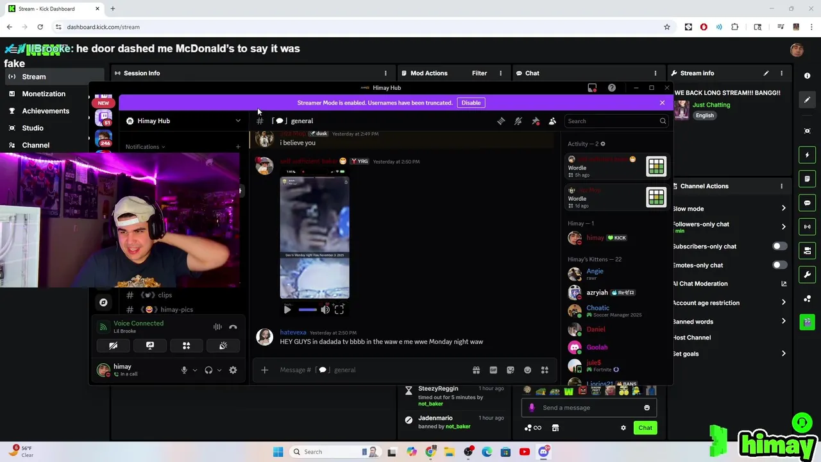821x462 pixels.
Task: Open headphone output options arrow
Action: click(219, 370)
